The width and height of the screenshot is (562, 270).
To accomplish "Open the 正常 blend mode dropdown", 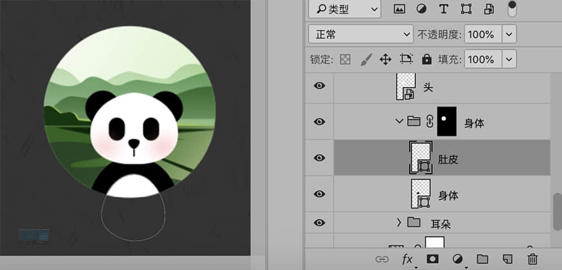I will [360, 34].
